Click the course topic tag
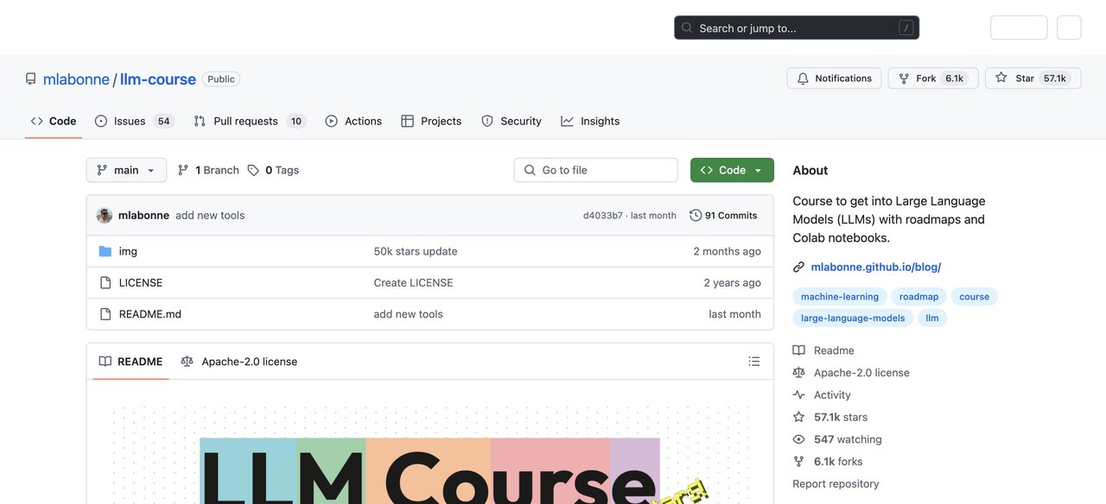The width and height of the screenshot is (1106, 504). click(x=974, y=296)
